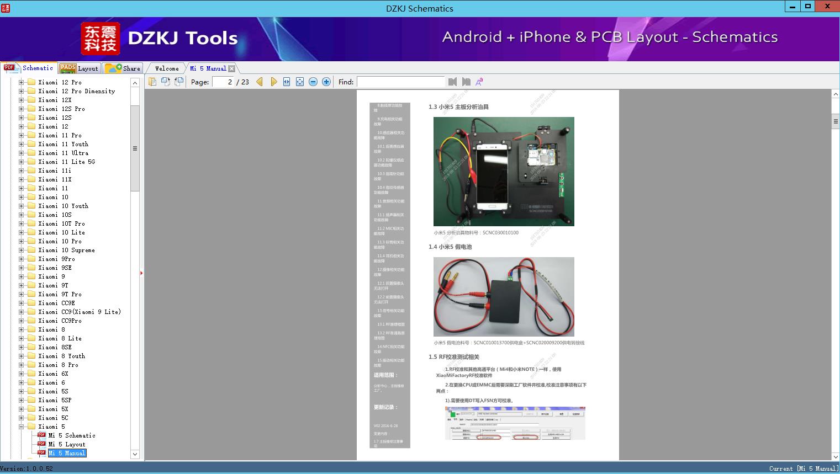Click the DZKJ red logo in banner
Screen dimensions: 840x474
click(101, 39)
